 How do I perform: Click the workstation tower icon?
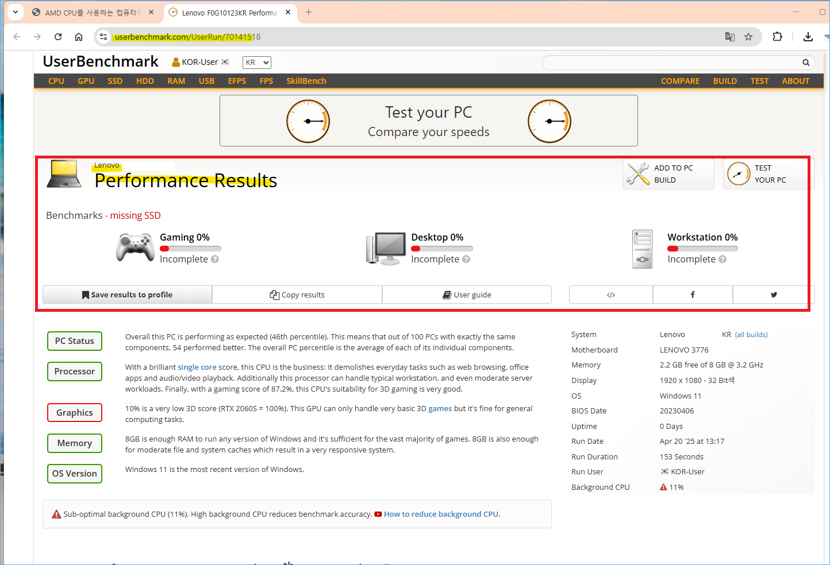pos(643,249)
